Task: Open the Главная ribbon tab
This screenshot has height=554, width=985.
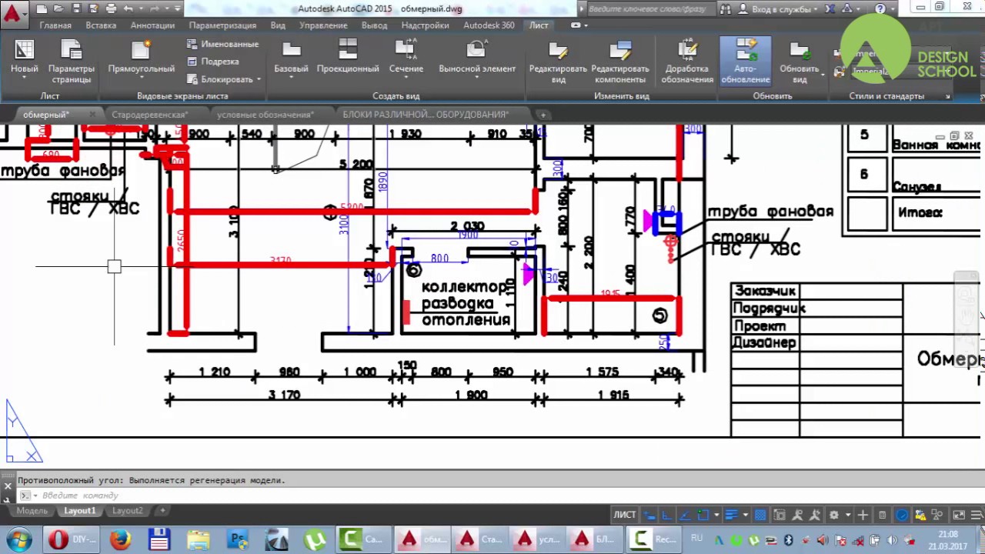Action: pos(55,25)
